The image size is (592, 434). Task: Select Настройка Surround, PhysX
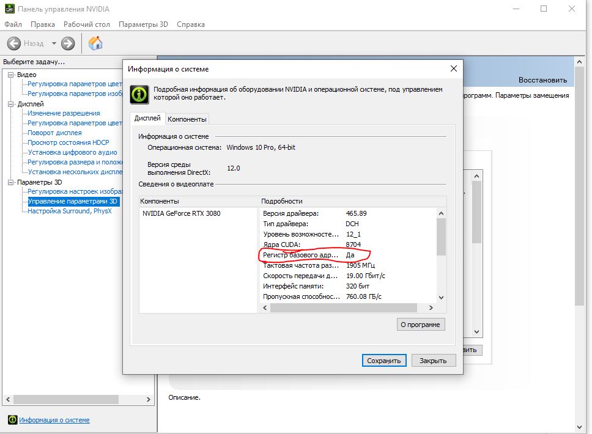[x=70, y=211]
